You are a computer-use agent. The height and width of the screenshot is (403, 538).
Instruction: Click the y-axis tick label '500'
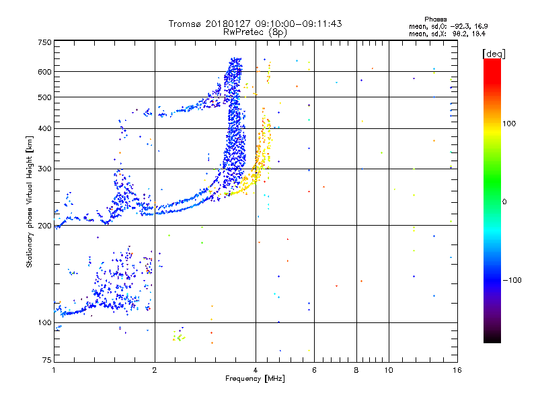click(44, 97)
